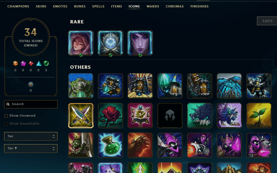Select the purple wolf with lightning icon
Image resolution: width=277 pixels, height=173 pixels.
[x=229, y=116]
